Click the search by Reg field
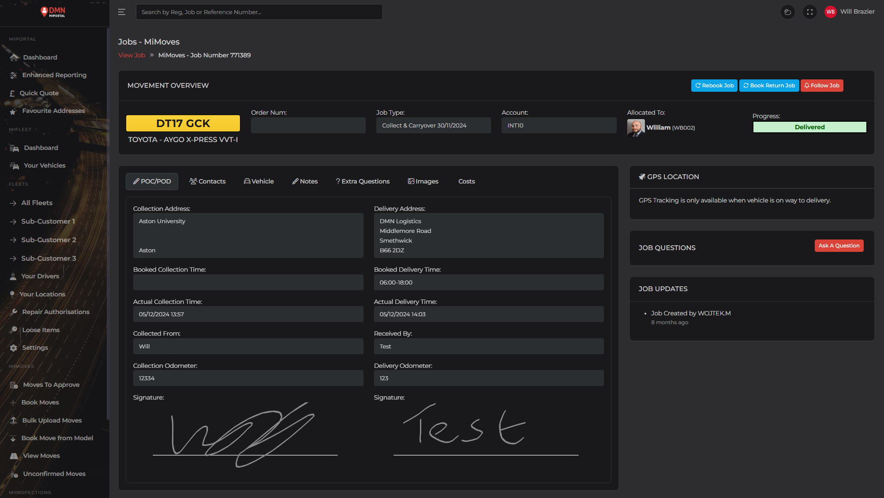This screenshot has height=498, width=884. 259,12
